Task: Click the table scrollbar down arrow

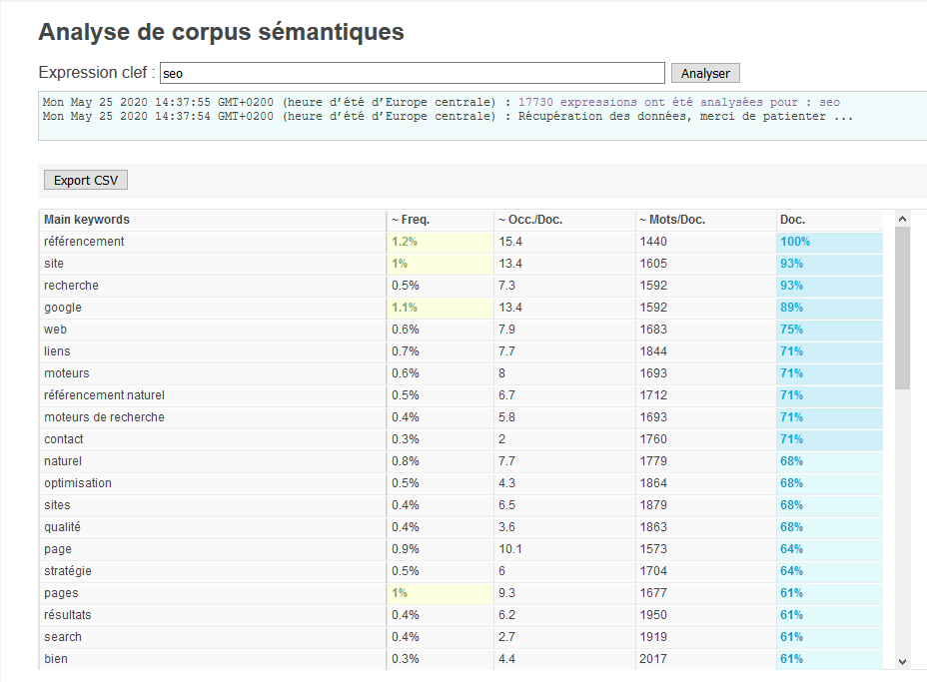Action: [x=902, y=661]
